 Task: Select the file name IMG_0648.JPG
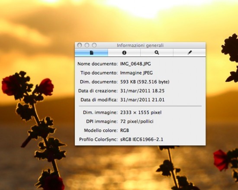coord(135,64)
